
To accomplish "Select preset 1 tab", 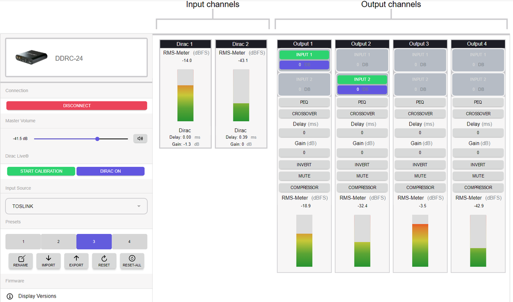I will click(x=23, y=241).
